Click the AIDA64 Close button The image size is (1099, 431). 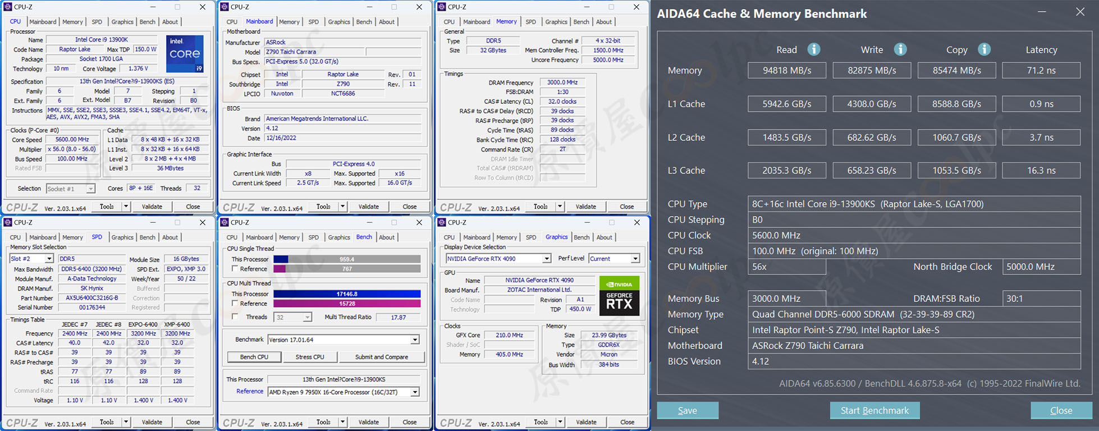tap(1061, 410)
